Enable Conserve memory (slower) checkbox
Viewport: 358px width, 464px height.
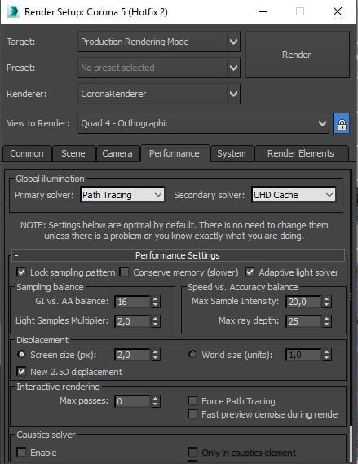point(125,272)
